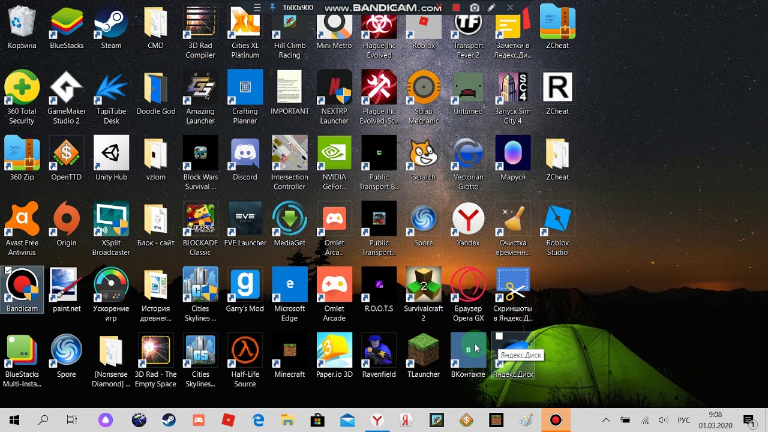
Task: Enable the Bandicam drawing pencil tool
Action: [491, 8]
